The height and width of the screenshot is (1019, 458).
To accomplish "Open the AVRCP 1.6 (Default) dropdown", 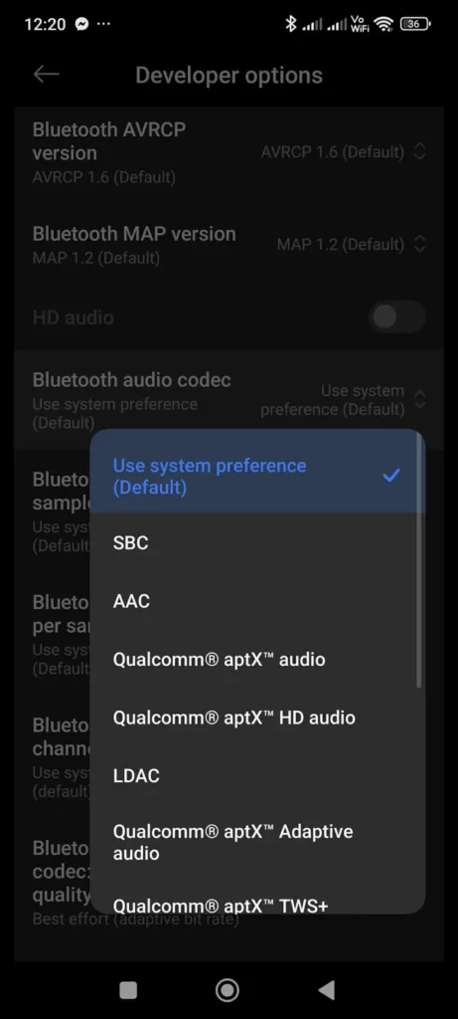I will point(344,152).
